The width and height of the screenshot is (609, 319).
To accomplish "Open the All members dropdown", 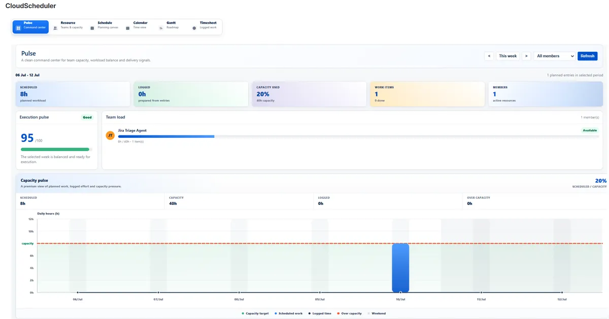I will 554,56.
